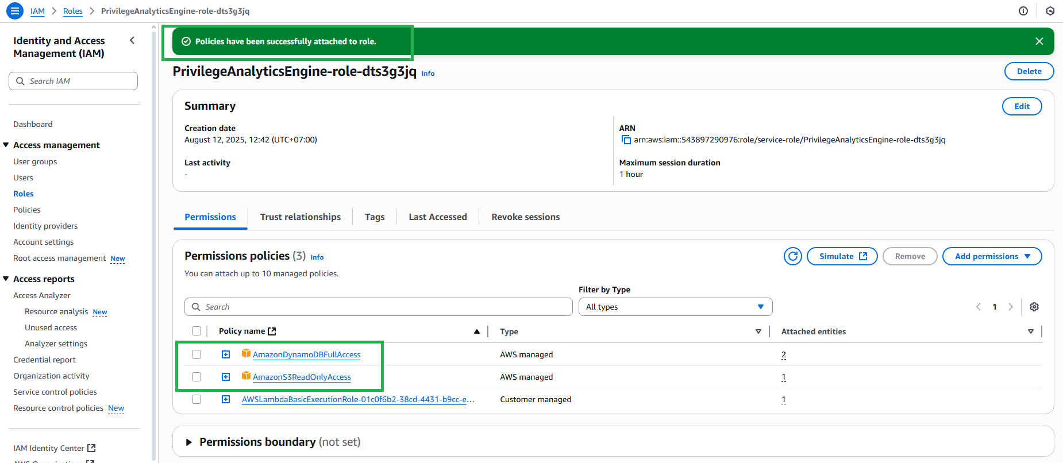The height and width of the screenshot is (463, 1063).
Task: Switch to the Trust relationships tab
Action: 301,217
